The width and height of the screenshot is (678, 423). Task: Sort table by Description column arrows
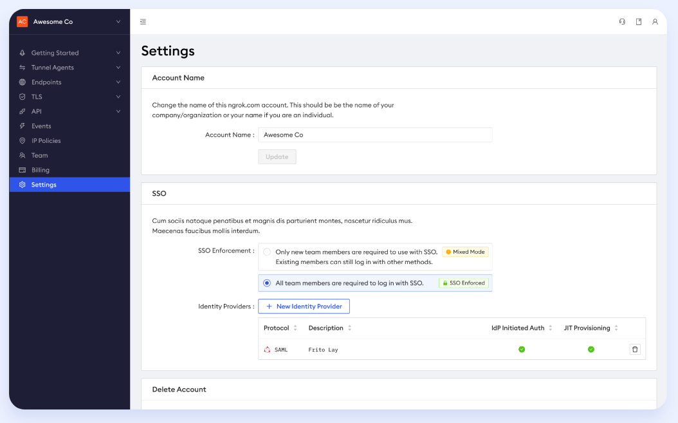point(350,328)
